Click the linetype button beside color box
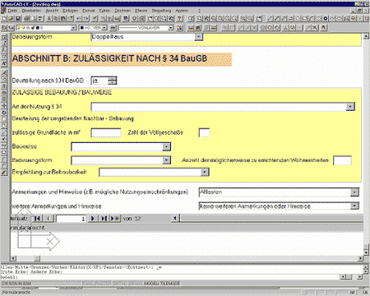Screen dimensions: 370x296 113,28
